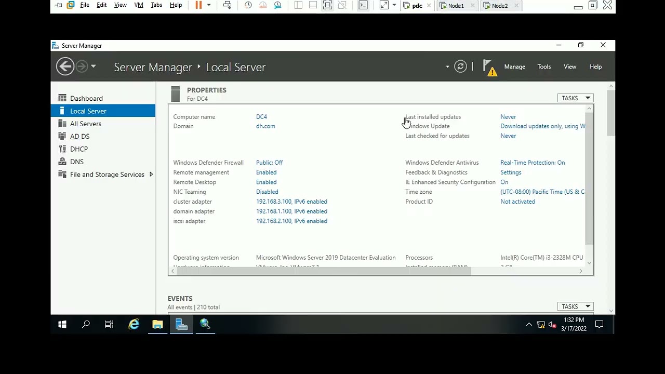Click the back navigation arrow in Server Manager
The height and width of the screenshot is (374, 665).
point(65,66)
